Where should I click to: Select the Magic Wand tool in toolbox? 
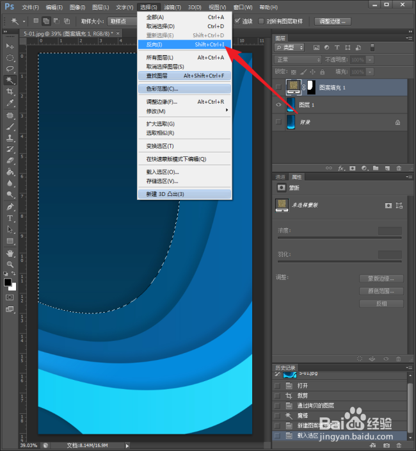10,80
